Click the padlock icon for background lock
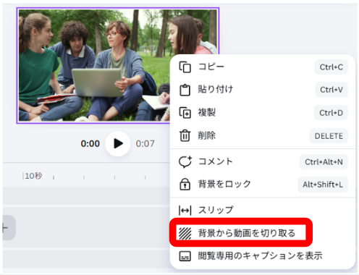The image size is (359, 275). [x=185, y=185]
